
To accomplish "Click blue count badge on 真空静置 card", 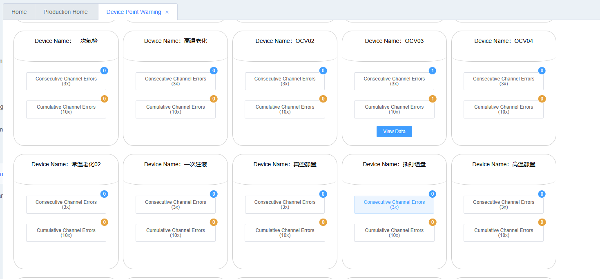I will (x=323, y=194).
